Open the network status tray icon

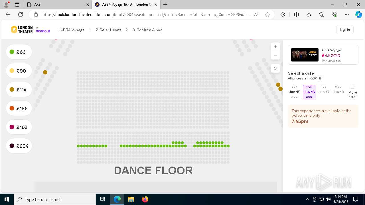click(321, 199)
